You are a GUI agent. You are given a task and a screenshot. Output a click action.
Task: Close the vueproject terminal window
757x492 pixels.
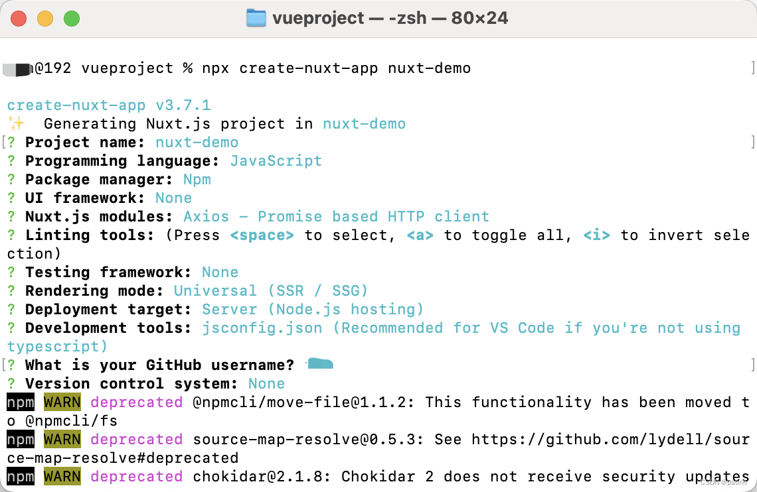pyautogui.click(x=19, y=19)
